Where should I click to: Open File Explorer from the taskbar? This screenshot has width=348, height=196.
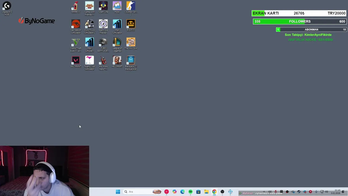[x=206, y=192]
